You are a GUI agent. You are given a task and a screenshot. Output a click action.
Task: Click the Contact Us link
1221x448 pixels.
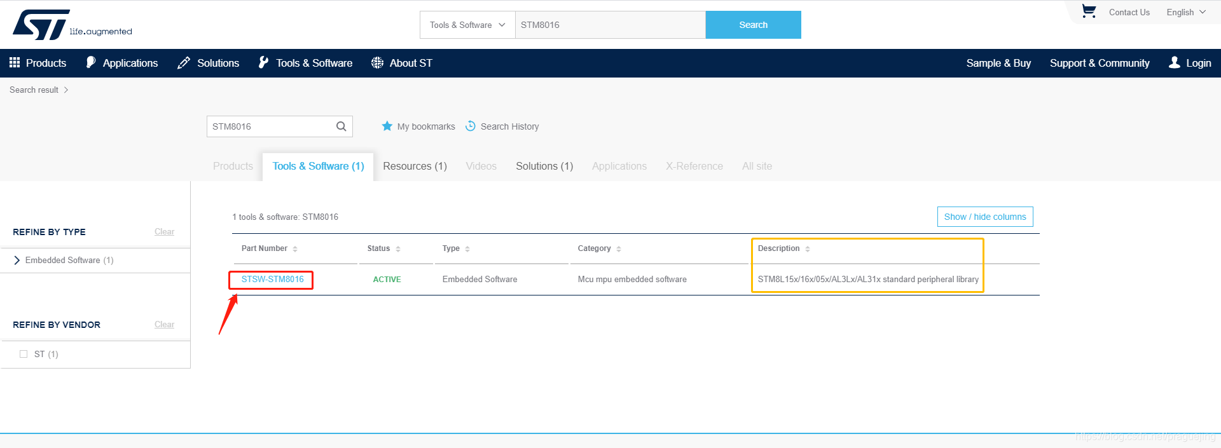pos(1129,12)
